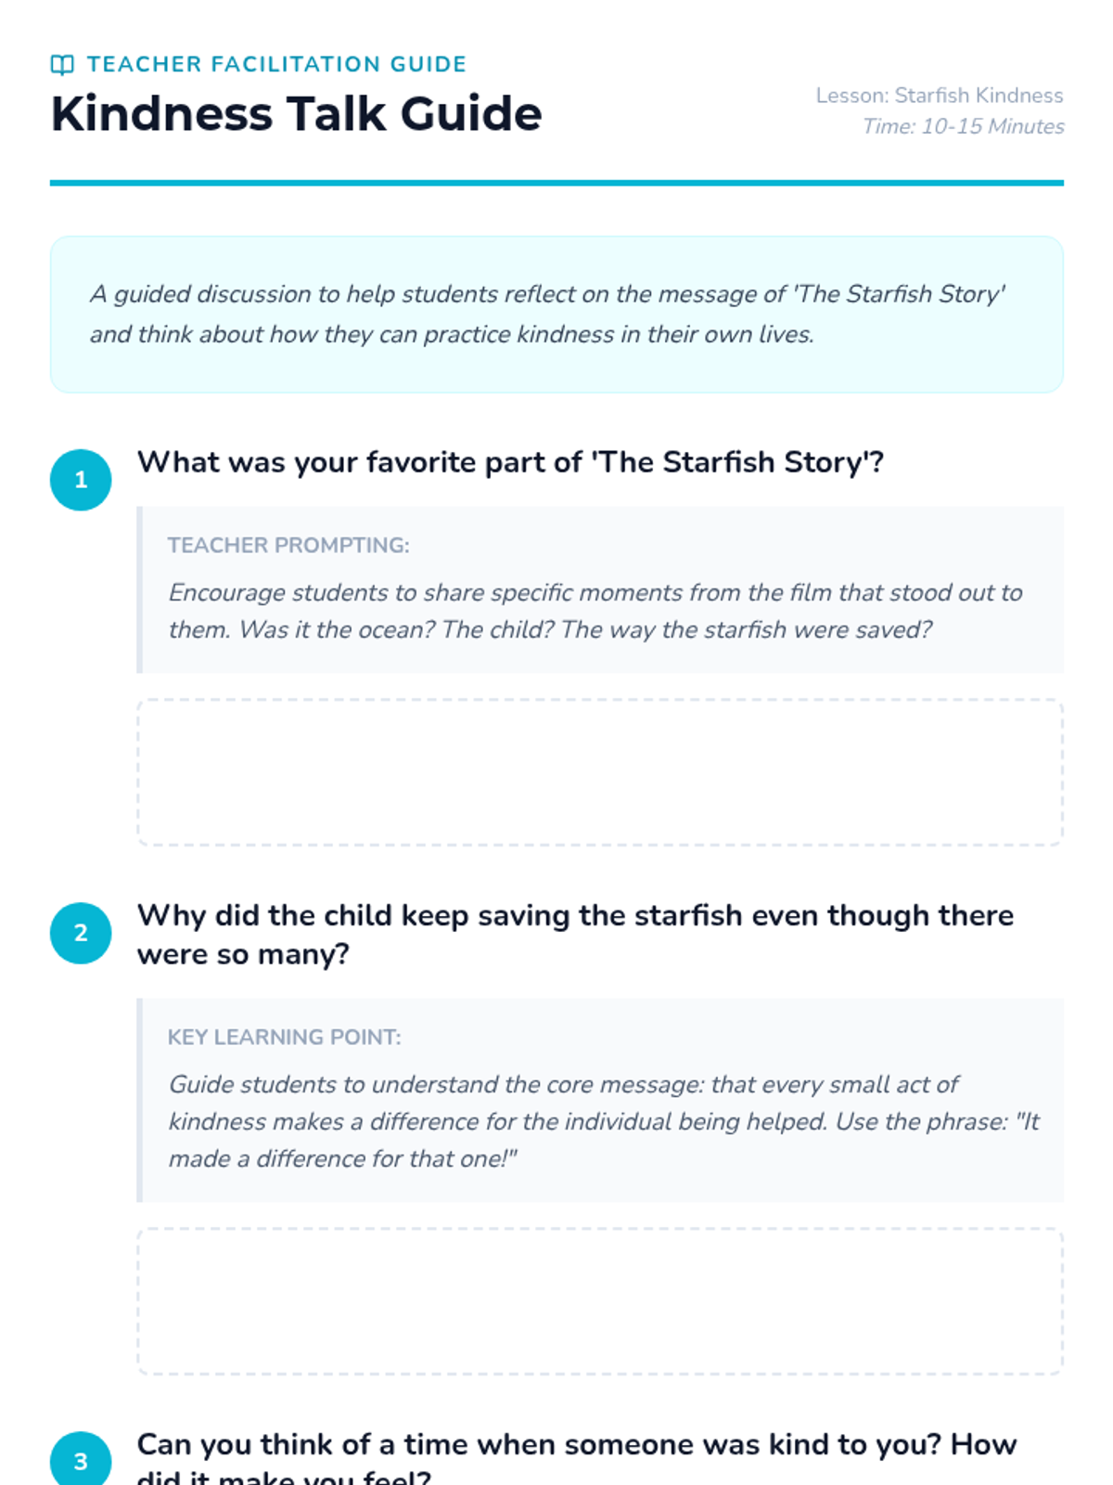Click the Key Learning Point note text
1113x1485 pixels.
coord(604,1121)
